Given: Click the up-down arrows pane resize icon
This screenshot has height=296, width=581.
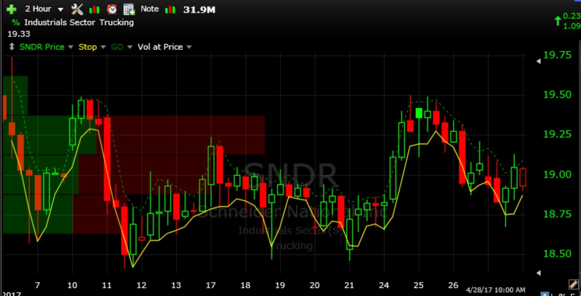Looking at the screenshot, I should tap(12, 47).
